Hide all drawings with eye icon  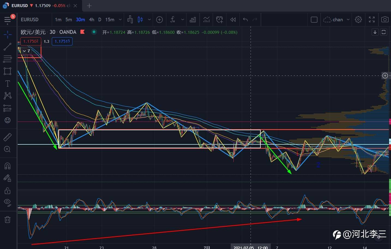pyautogui.click(x=8, y=202)
